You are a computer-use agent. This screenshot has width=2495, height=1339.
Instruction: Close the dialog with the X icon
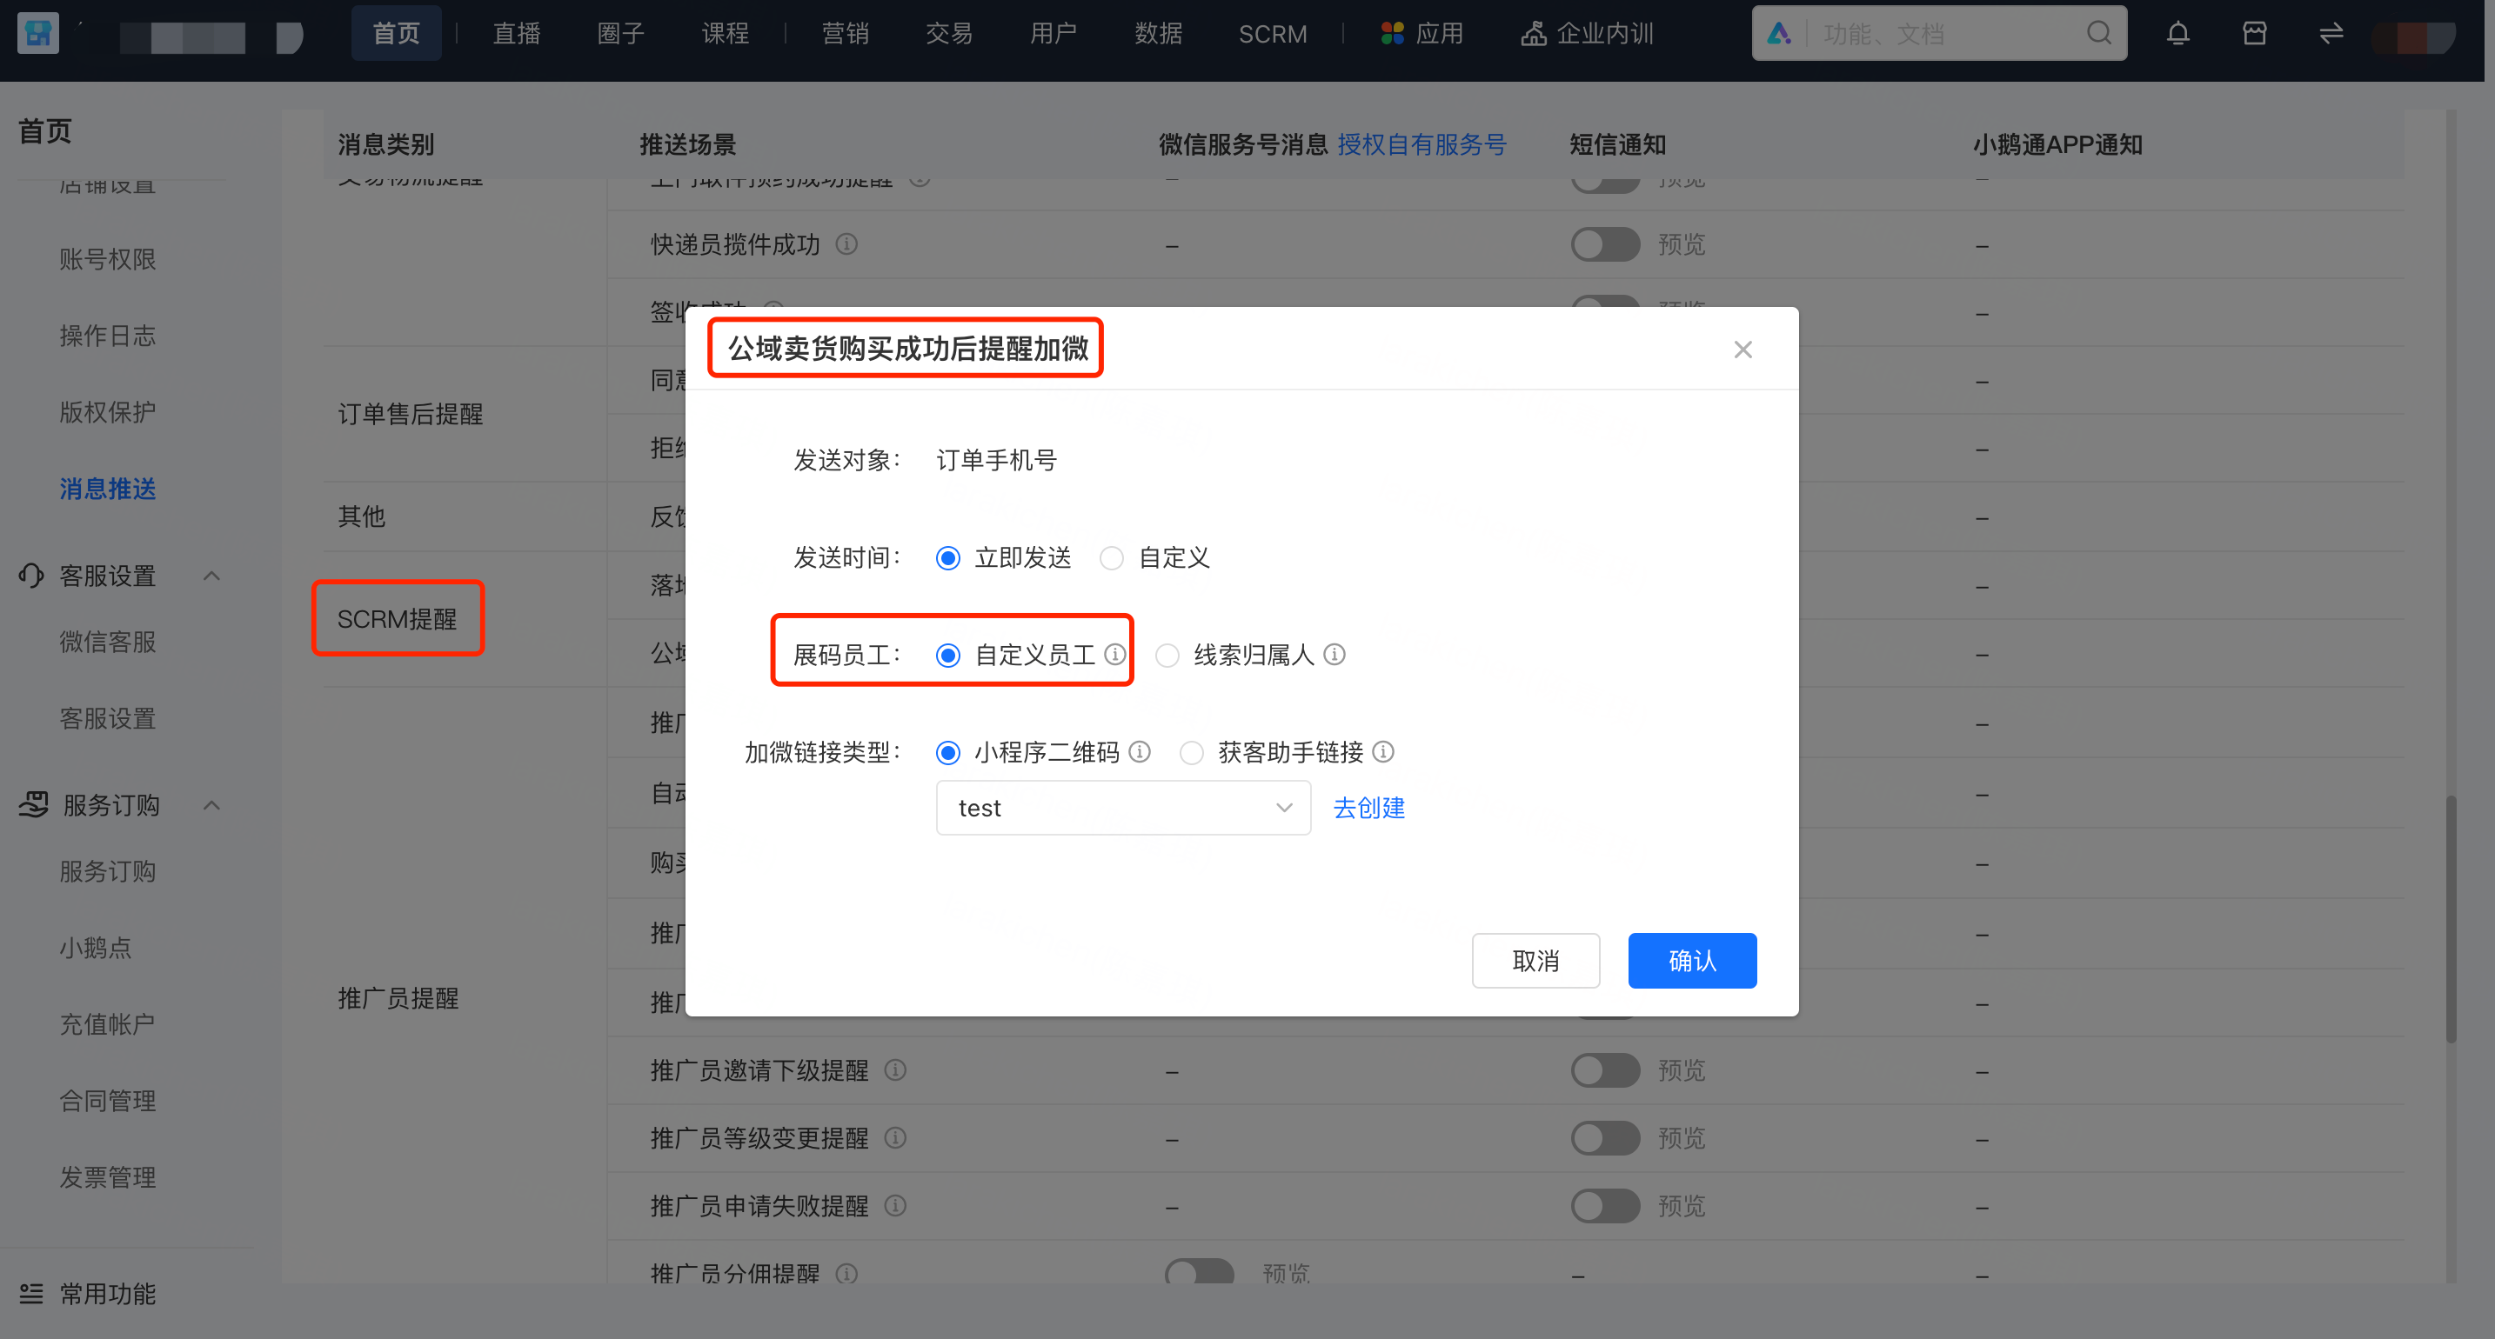(x=1742, y=350)
